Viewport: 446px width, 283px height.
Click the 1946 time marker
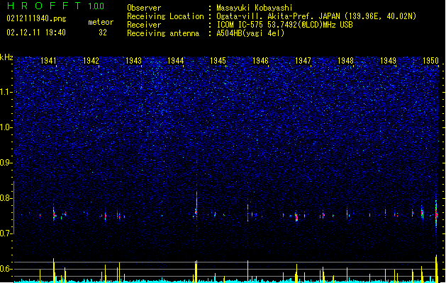[260, 60]
